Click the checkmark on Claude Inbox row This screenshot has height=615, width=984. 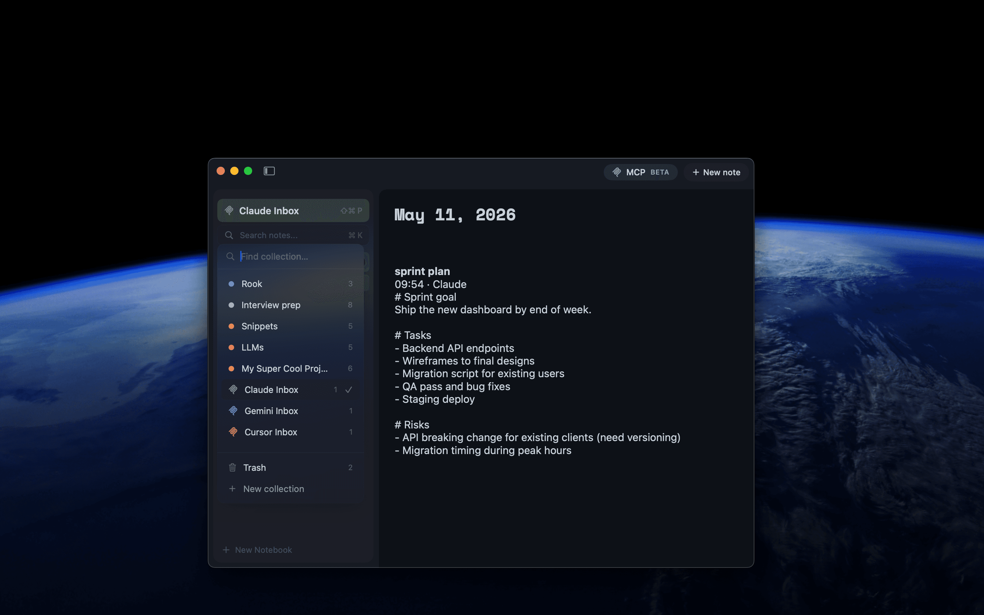coord(348,389)
